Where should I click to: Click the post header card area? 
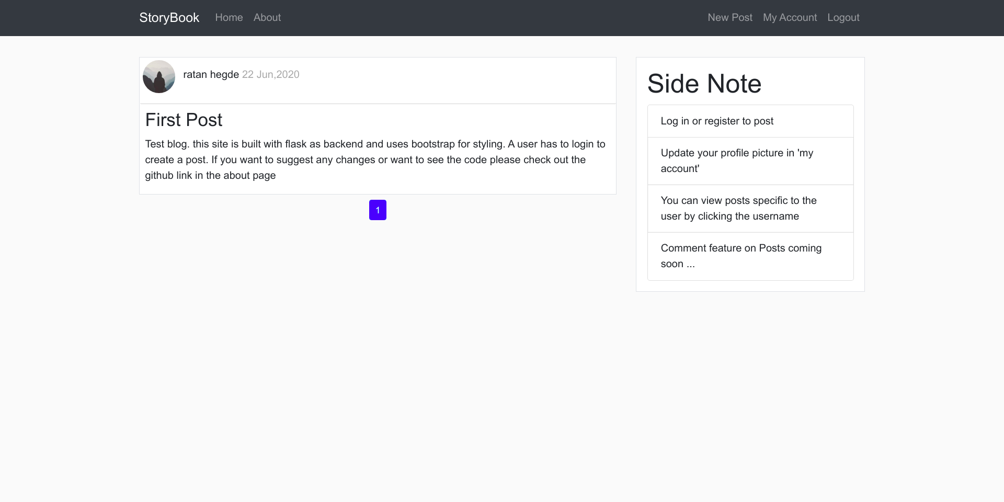(x=378, y=80)
